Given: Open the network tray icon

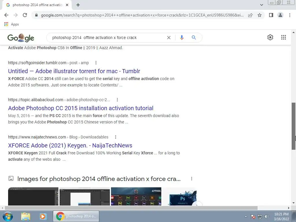Looking at the screenshot, I should point(260,217).
